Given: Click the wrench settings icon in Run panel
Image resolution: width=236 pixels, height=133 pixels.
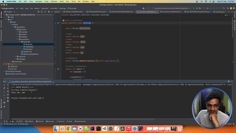Looking at the screenshot, I should [4, 88].
